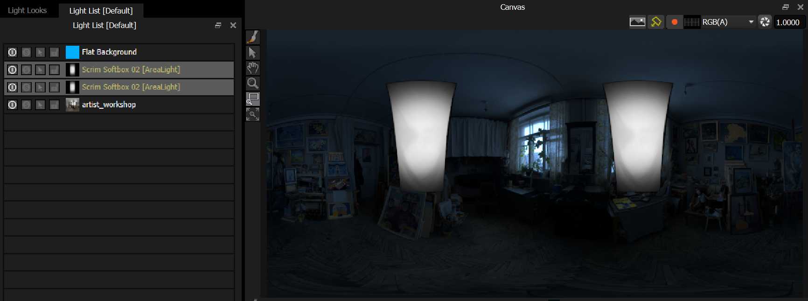Toggle solo for Flat Background

click(27, 52)
